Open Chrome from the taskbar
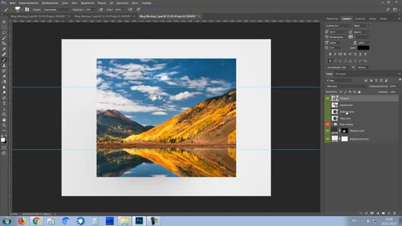The image size is (402, 226). [x=36, y=221]
